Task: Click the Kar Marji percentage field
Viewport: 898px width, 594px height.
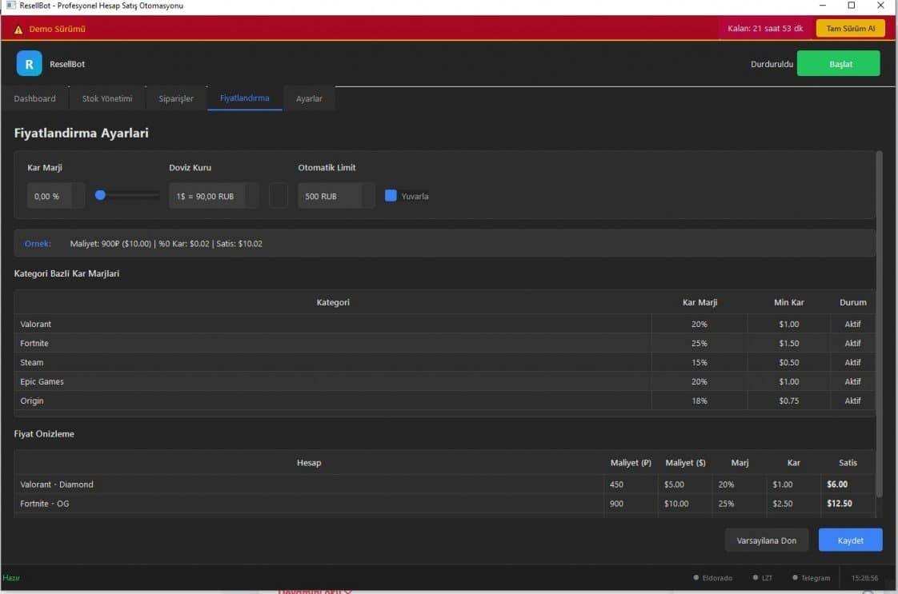Action: (x=55, y=196)
